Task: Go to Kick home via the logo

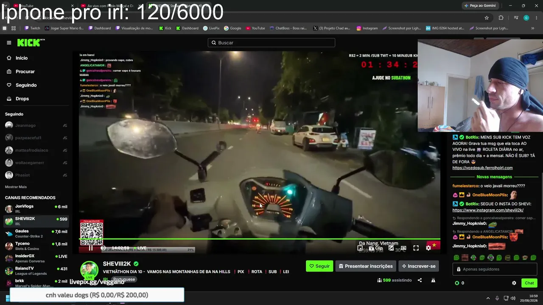Action: (x=31, y=43)
